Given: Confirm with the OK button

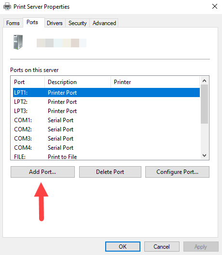Looking at the screenshot, I should tap(123, 246).
